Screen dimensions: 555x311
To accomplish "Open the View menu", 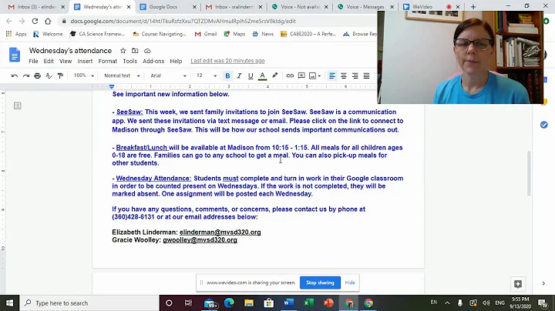I will [66, 61].
